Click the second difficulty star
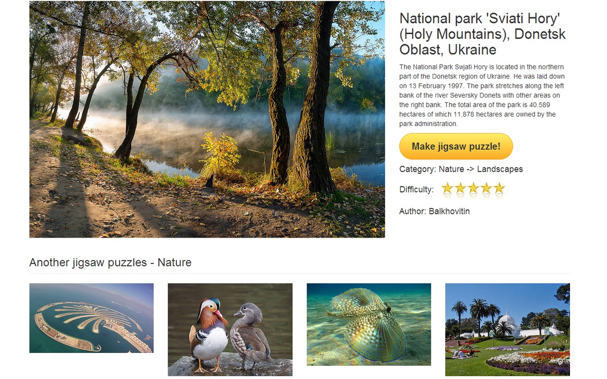The image size is (607, 379). pos(460,189)
